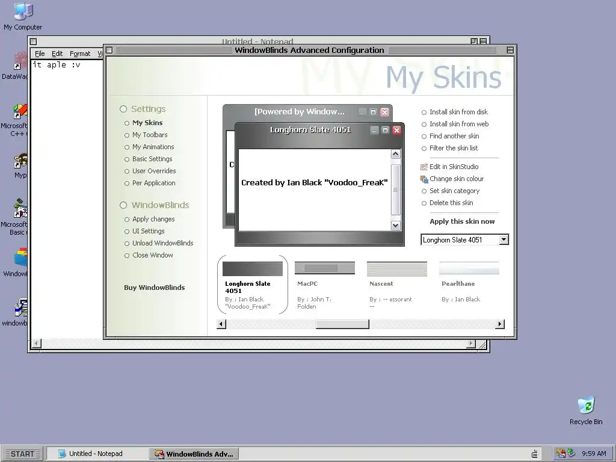Click the START button
616x462 pixels.
coord(22,454)
